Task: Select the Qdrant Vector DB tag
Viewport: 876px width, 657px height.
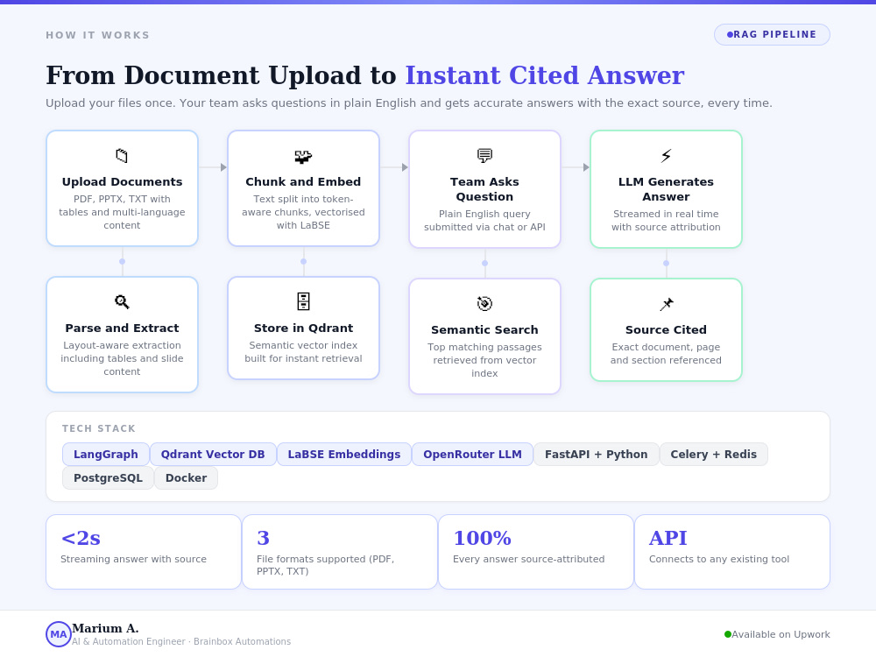Action: (213, 454)
